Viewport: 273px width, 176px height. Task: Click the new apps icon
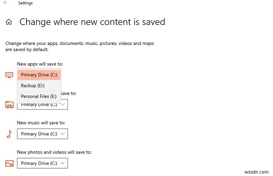click(9, 75)
